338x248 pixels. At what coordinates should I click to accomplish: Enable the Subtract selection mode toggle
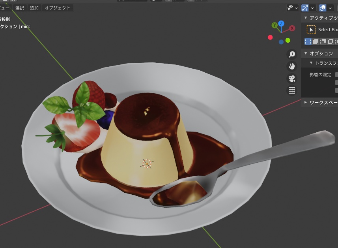[x=322, y=41]
